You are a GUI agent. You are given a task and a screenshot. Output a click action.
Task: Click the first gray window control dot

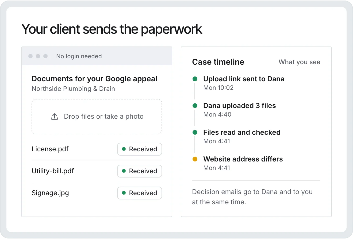coord(30,56)
